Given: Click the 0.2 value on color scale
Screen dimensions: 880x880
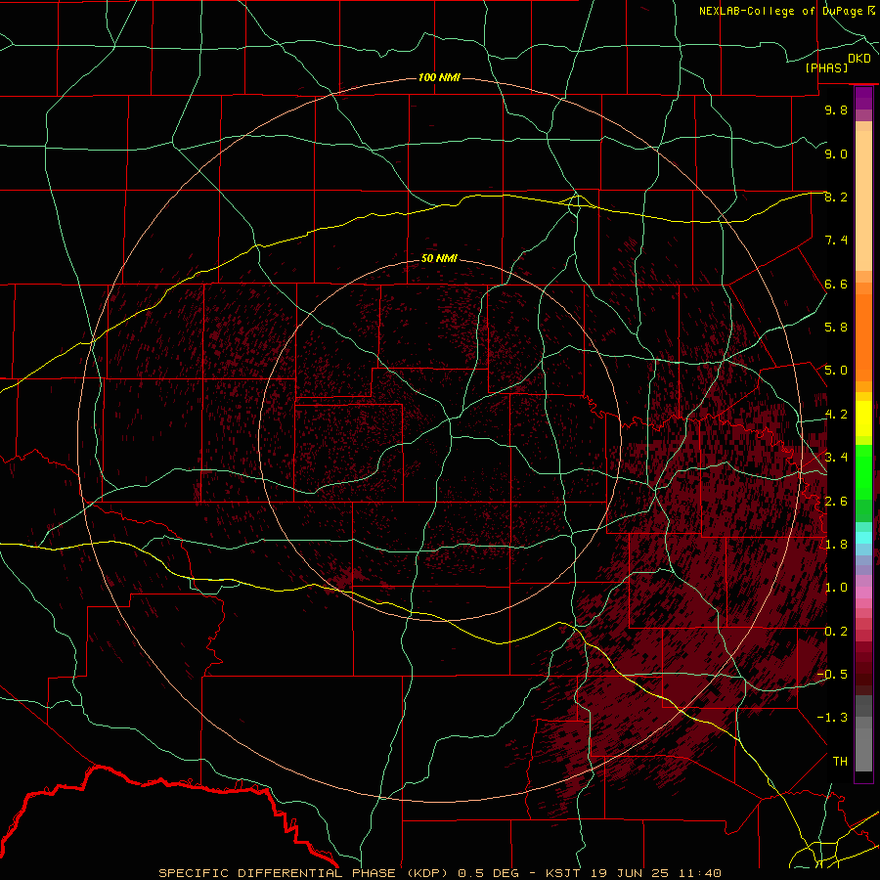Looking at the screenshot, I should tap(836, 632).
